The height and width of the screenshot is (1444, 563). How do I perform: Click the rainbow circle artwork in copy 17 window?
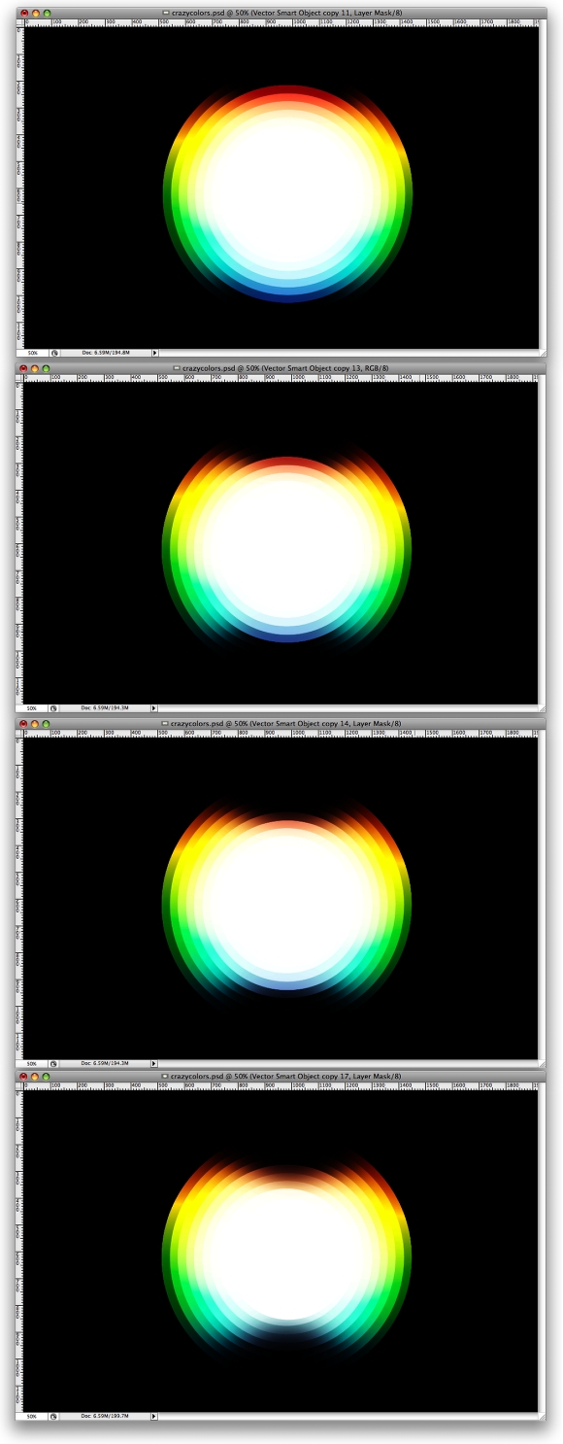[x=287, y=1255]
